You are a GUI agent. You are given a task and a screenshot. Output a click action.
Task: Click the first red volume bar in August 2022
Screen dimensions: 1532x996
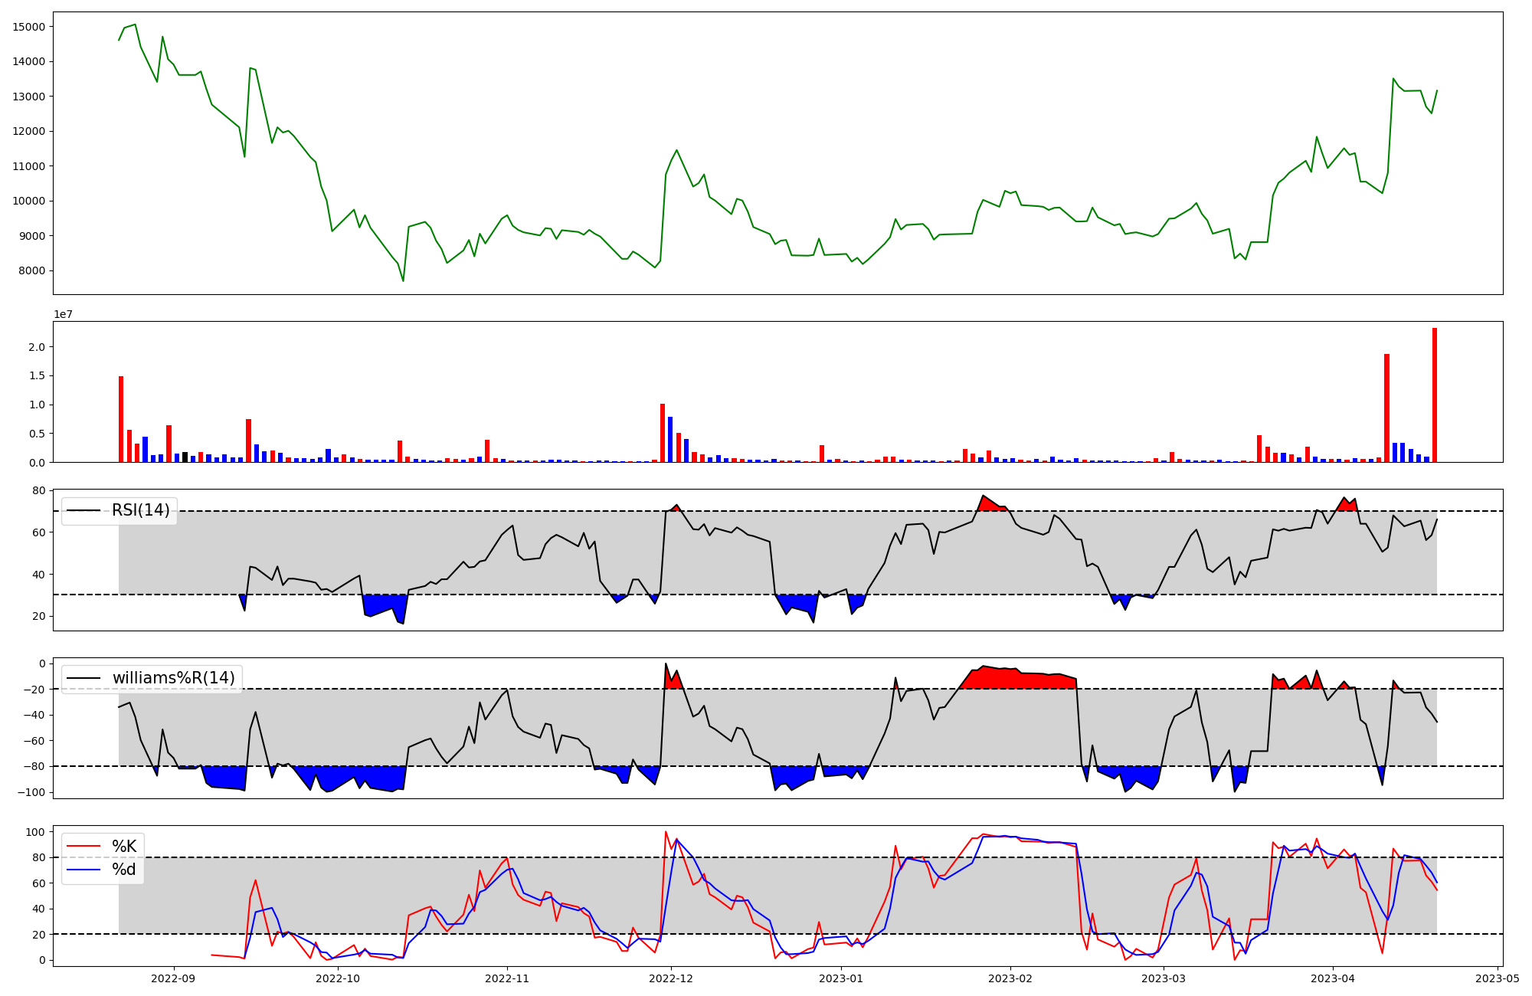pyautogui.click(x=121, y=419)
